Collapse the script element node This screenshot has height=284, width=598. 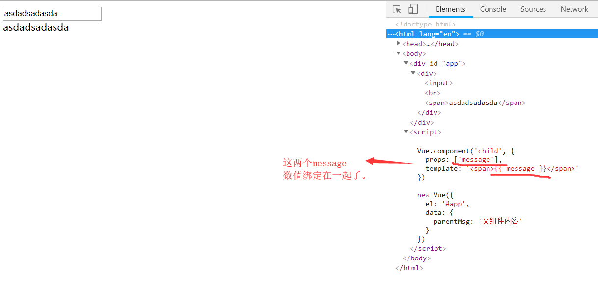[406, 132]
